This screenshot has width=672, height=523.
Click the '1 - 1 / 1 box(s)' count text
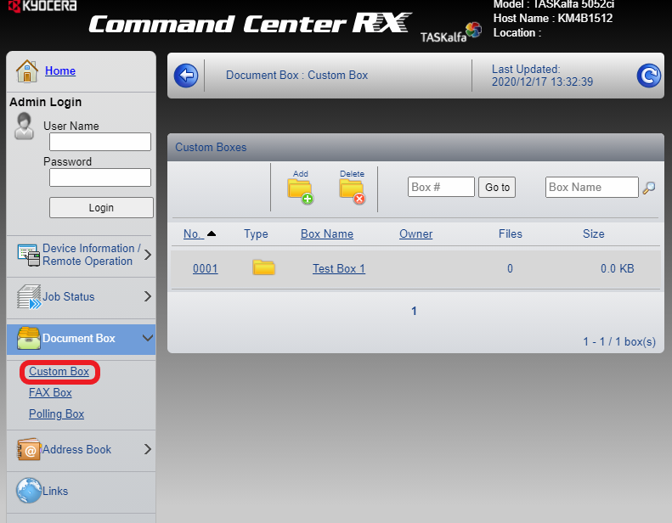(619, 342)
